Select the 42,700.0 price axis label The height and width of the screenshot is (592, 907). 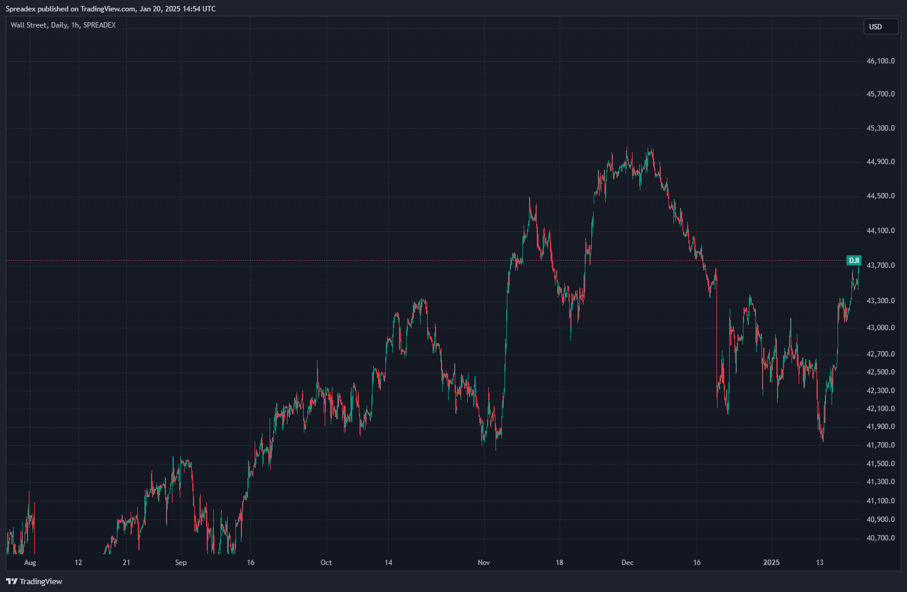click(881, 354)
